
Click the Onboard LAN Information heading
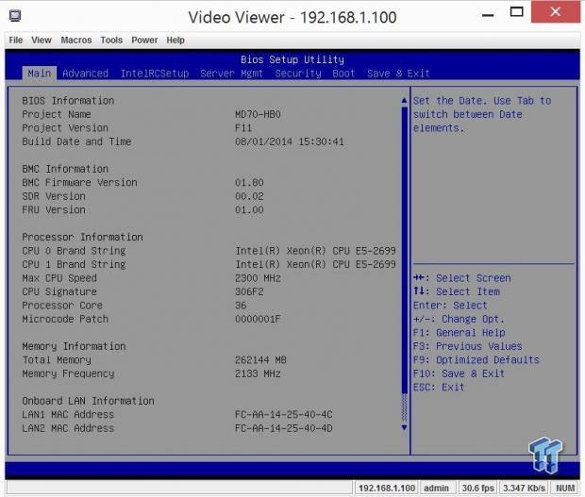point(88,401)
